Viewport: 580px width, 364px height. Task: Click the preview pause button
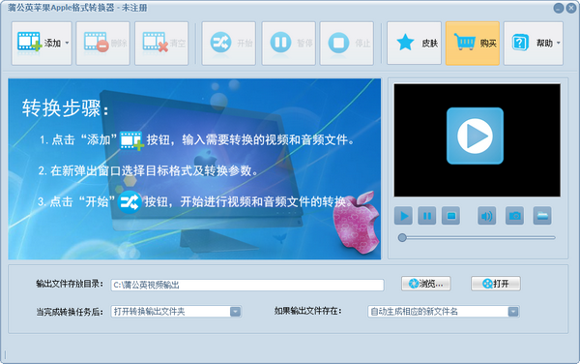427,216
